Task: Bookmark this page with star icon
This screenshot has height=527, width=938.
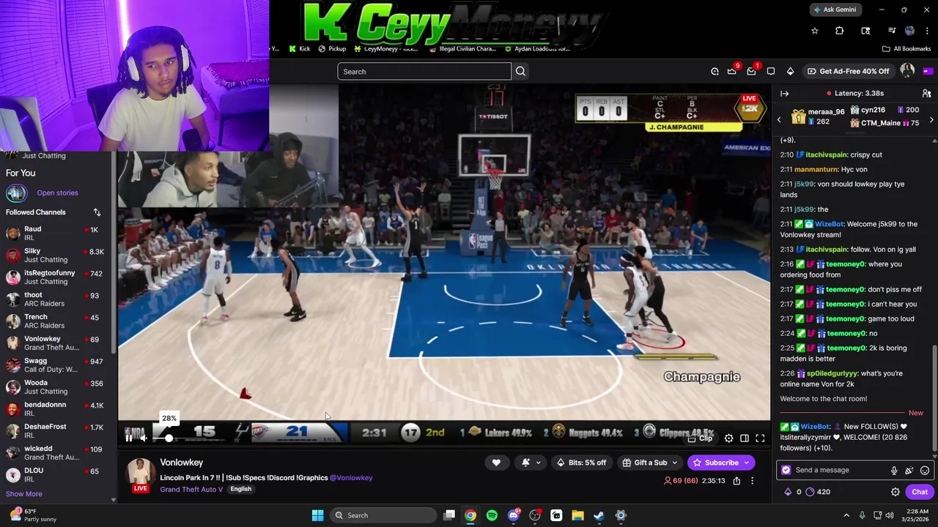Action: [814, 31]
